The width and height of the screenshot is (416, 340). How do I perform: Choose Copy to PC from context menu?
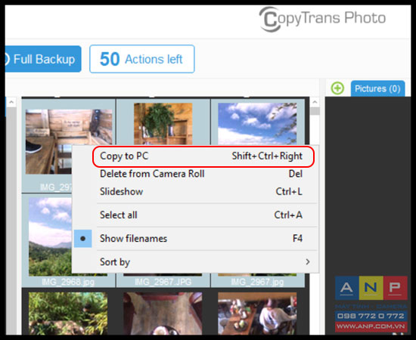203,156
